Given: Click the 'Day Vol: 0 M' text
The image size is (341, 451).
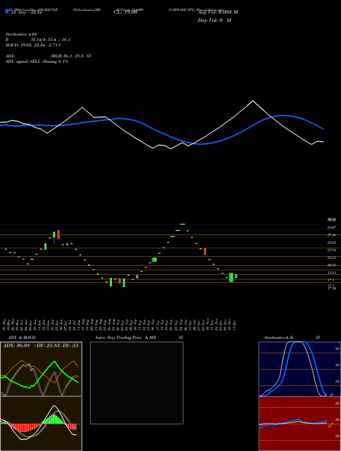Looking at the screenshot, I should click(x=214, y=20).
